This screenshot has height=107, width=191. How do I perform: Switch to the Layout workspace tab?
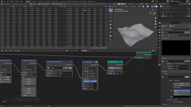[28, 1]
